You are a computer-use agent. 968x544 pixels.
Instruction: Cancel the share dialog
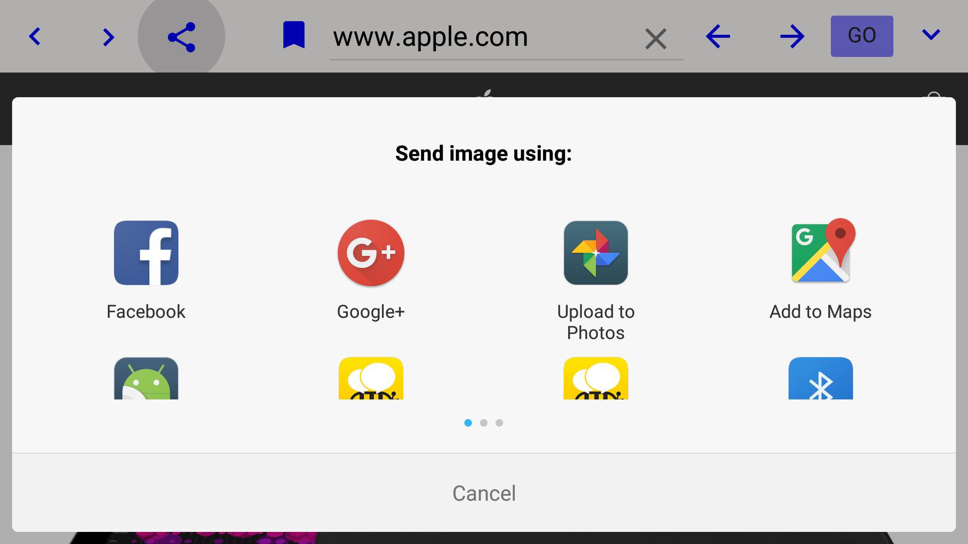483,492
